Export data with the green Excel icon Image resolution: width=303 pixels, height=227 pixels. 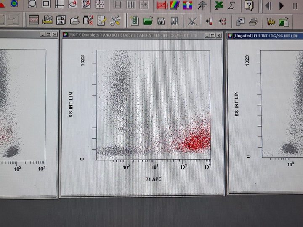[x=219, y=5]
